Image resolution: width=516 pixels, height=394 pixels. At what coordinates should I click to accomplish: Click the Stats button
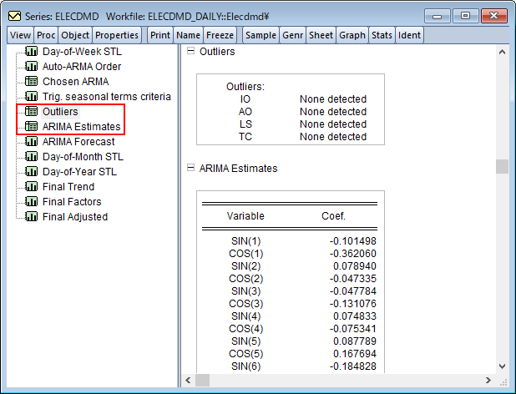coord(382,35)
